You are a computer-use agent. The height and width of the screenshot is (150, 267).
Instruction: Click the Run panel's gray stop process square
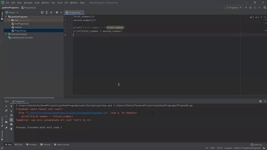[x=6, y=116]
